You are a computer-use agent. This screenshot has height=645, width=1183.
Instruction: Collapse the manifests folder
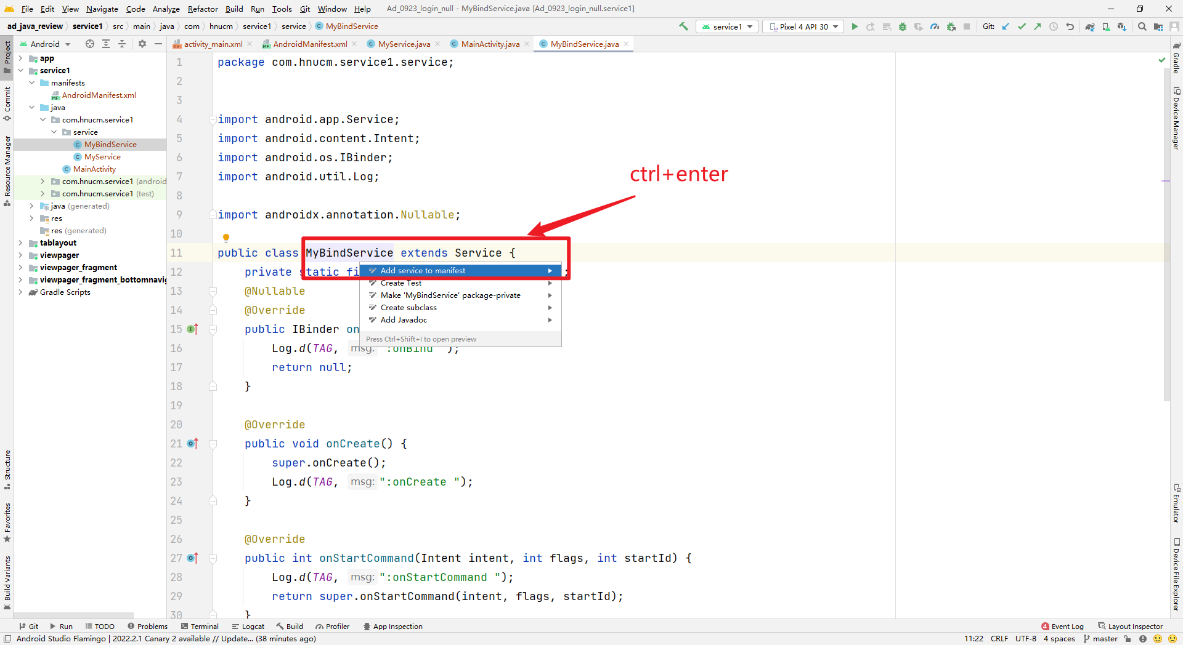[31, 83]
